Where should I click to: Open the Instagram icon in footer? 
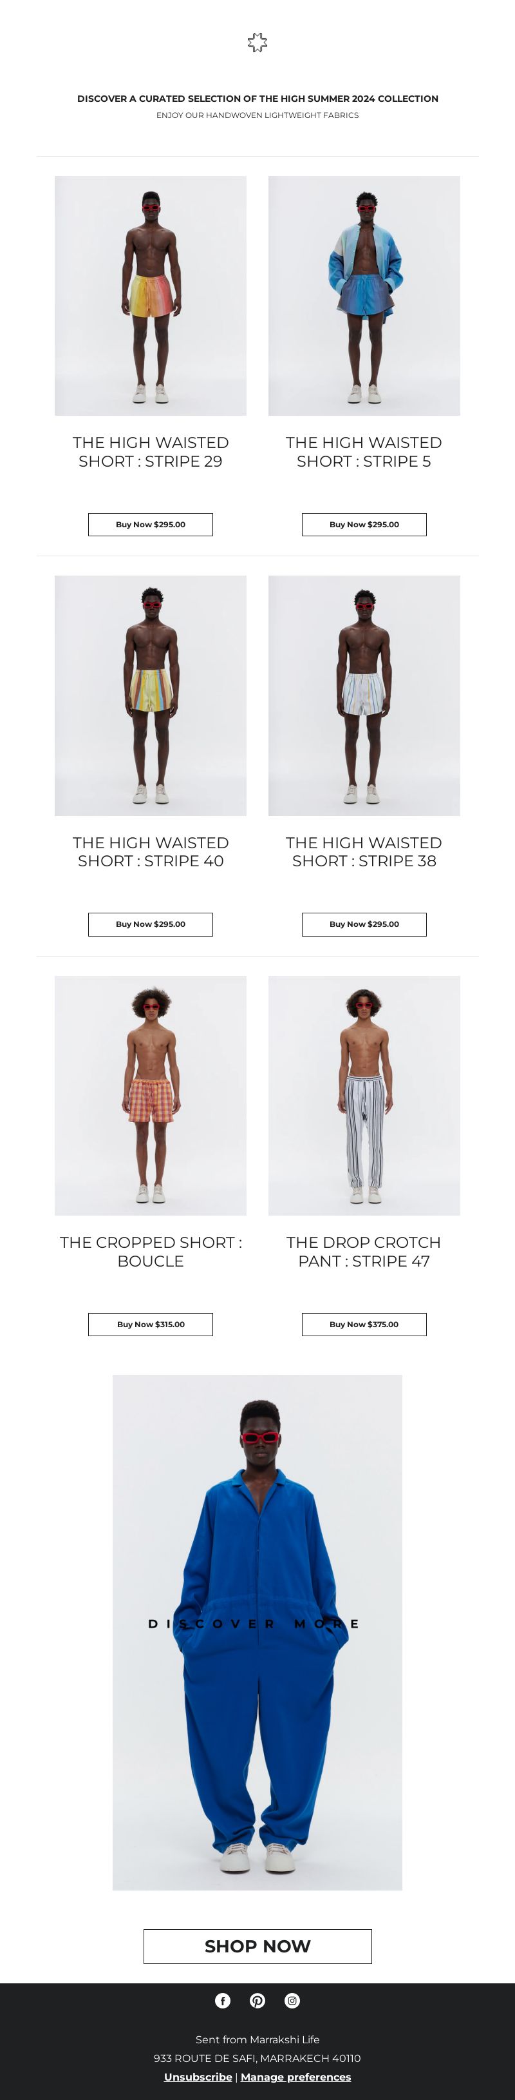[x=292, y=1999]
